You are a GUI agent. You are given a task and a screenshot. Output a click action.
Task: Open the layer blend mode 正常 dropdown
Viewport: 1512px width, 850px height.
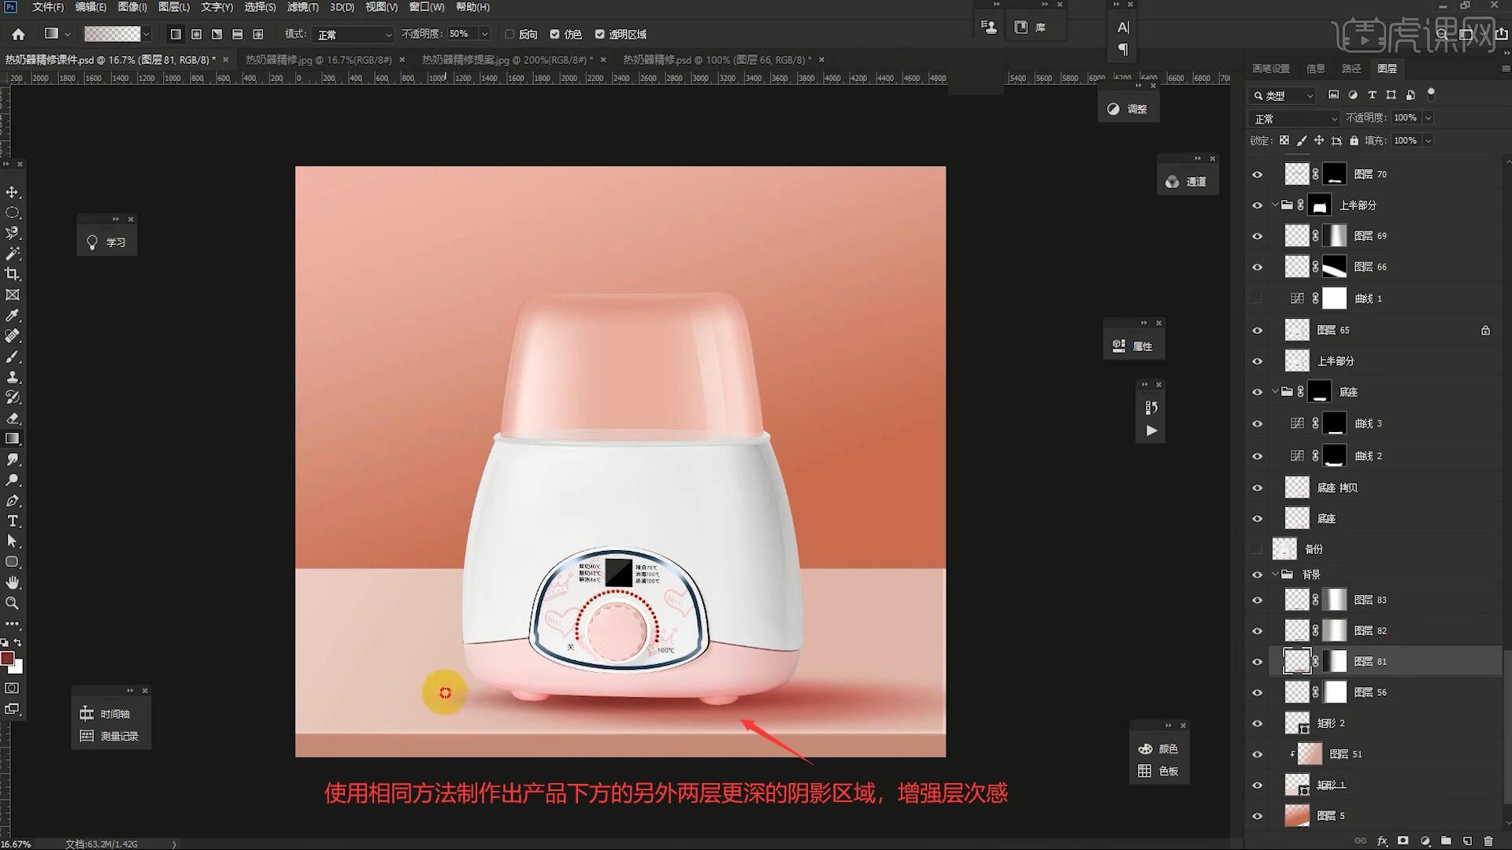[1293, 118]
